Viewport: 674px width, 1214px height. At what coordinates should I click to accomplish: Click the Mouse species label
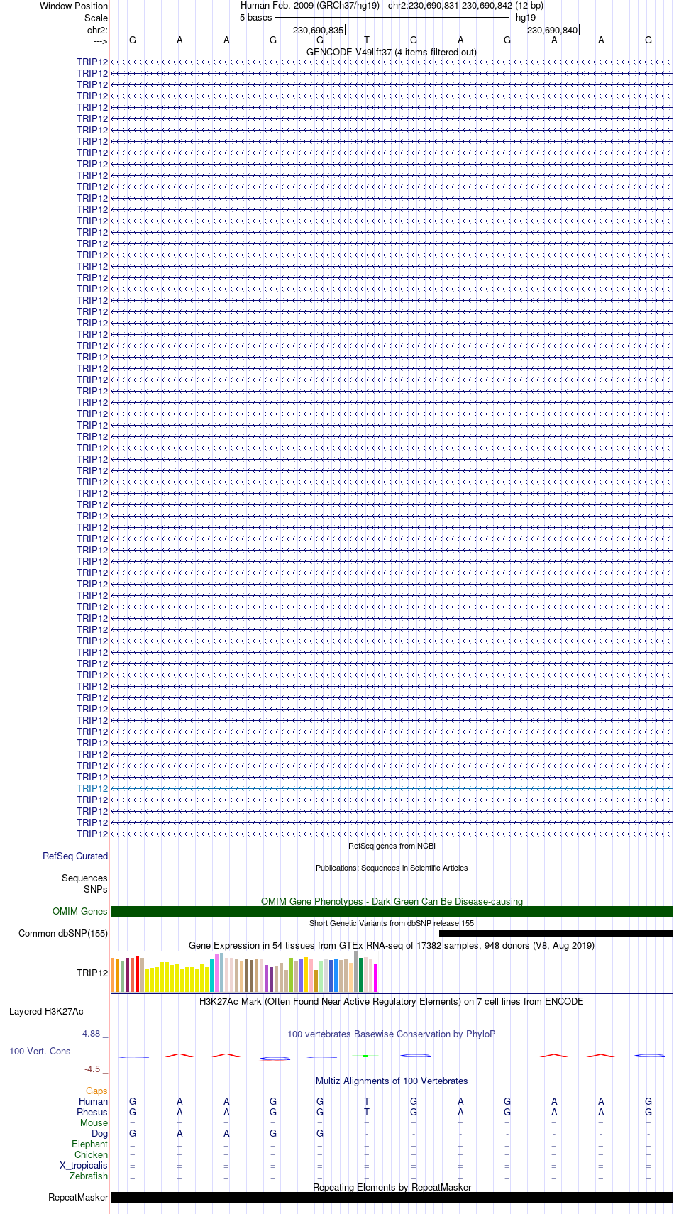(x=94, y=1122)
